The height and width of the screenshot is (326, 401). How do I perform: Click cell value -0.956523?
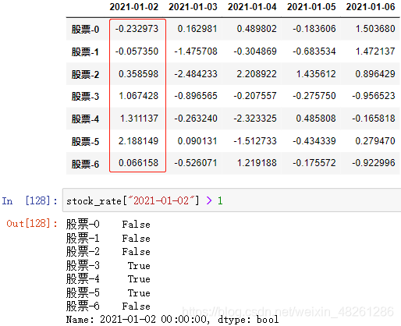coord(374,96)
